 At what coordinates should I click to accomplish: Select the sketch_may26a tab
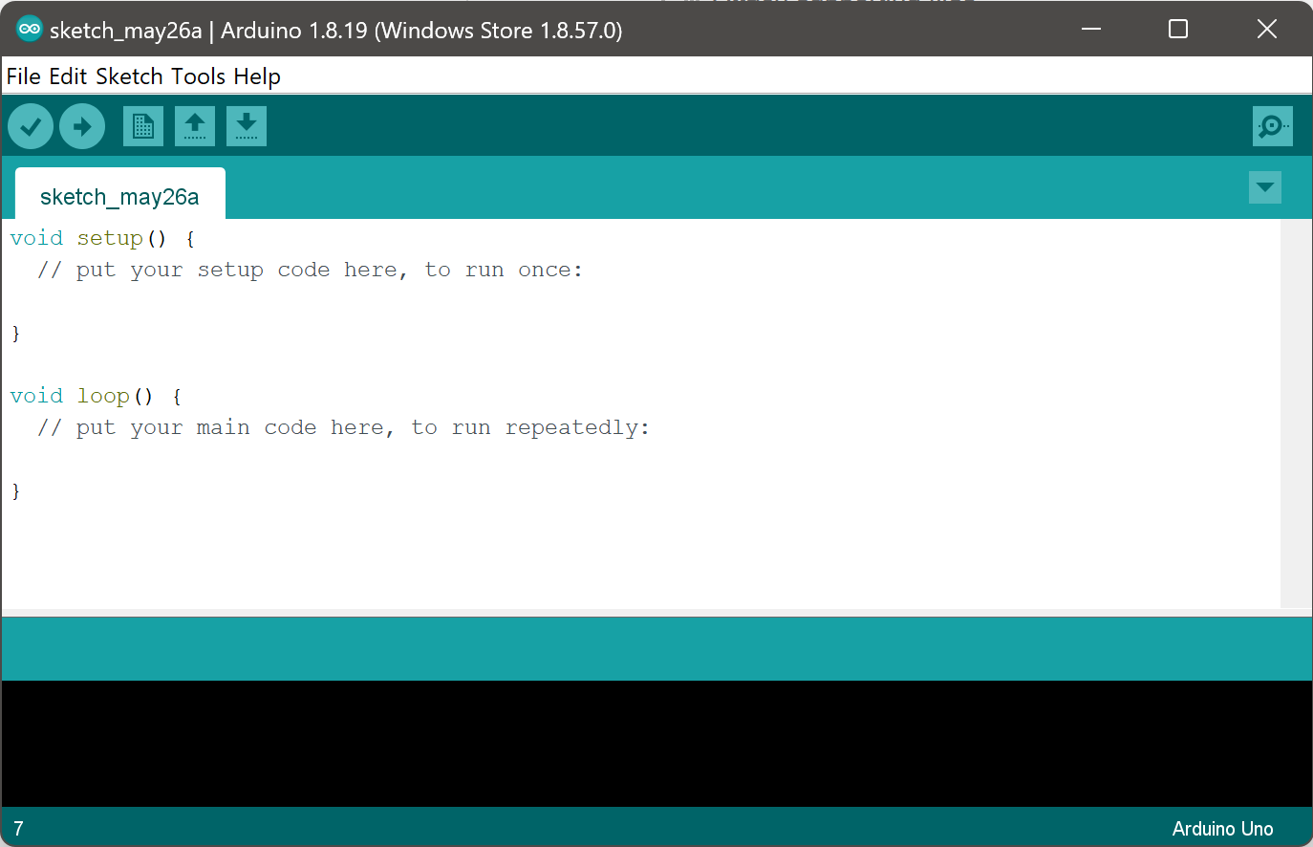coord(120,196)
